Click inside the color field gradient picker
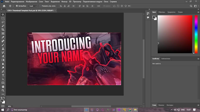This screenshot has height=112, width=200. [175, 34]
